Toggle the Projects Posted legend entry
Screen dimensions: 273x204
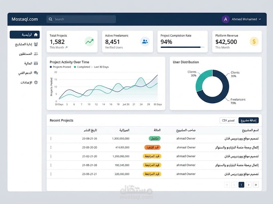click(x=61, y=67)
